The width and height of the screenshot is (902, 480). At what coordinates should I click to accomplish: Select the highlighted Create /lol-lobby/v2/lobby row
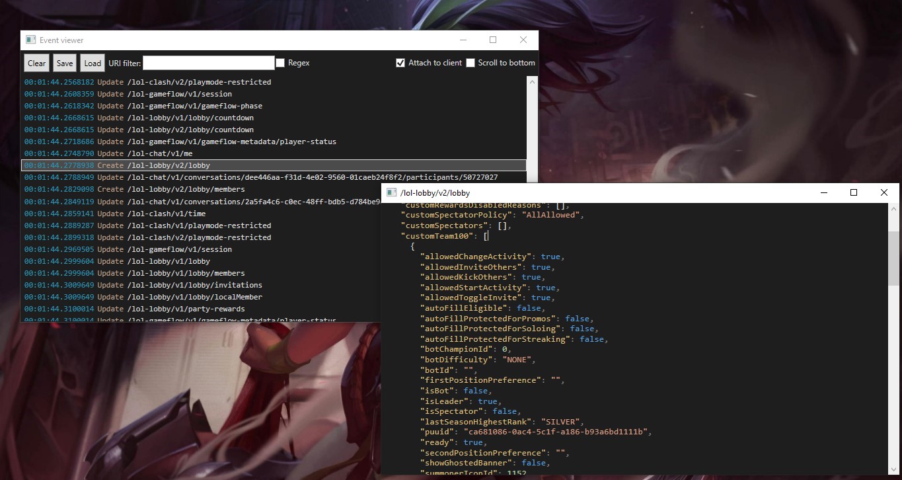274,165
